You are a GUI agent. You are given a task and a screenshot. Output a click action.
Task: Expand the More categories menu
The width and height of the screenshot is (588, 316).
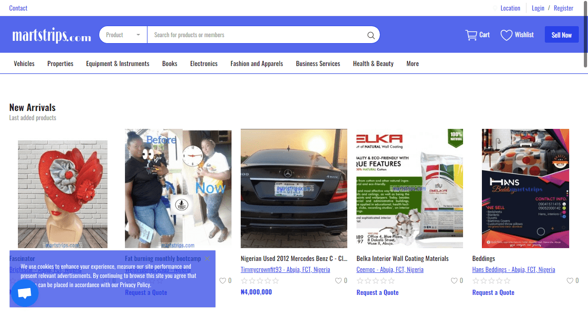tap(412, 64)
